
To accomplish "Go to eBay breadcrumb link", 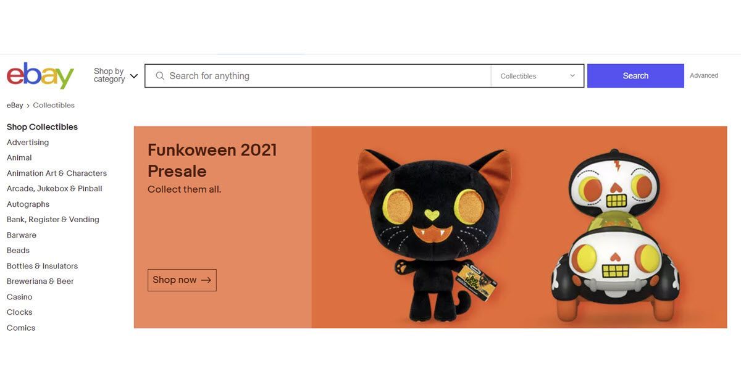I will pyautogui.click(x=15, y=106).
